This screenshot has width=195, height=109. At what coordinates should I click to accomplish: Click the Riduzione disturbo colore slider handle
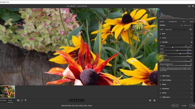coord(168,66)
